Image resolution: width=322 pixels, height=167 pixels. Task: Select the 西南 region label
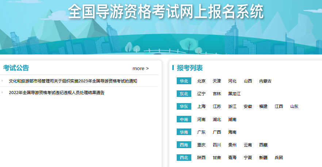pos(184,145)
